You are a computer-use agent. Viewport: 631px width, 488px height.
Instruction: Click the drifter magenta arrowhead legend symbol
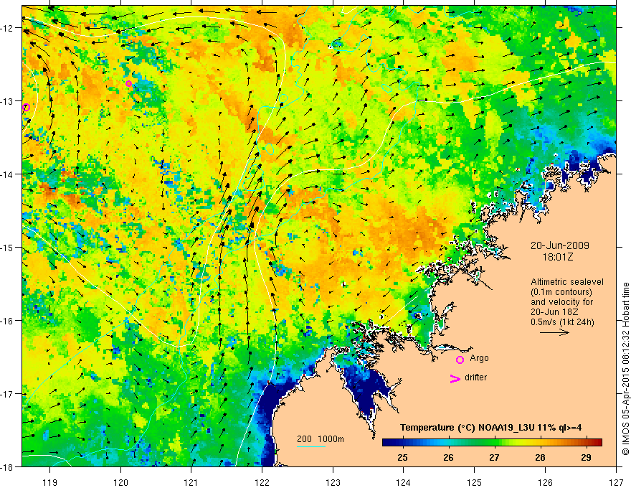tap(455, 378)
